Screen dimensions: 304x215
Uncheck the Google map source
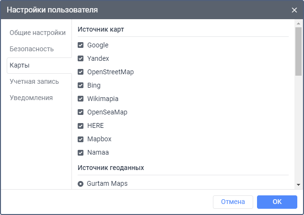click(81, 45)
